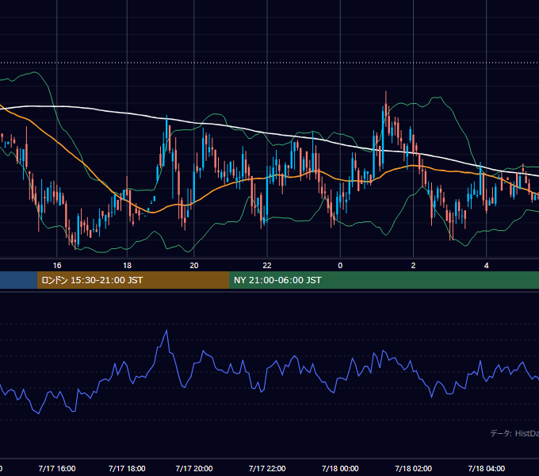The height and width of the screenshot is (476, 539).
Task: Click the '2' hour label on price chart axis
Action: pyautogui.click(x=413, y=266)
